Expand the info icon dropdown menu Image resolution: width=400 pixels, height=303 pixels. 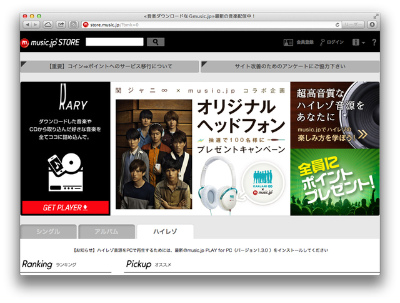[x=358, y=42]
